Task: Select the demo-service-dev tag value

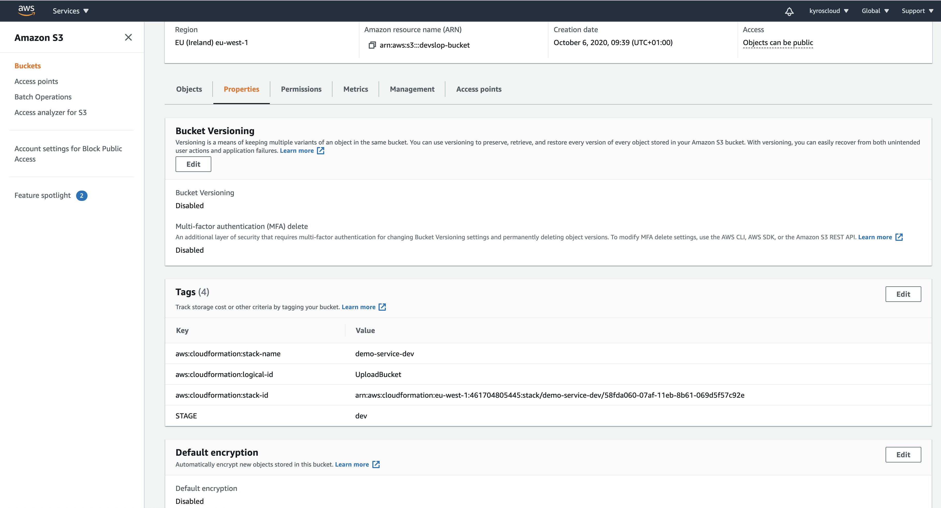Action: [384, 353]
